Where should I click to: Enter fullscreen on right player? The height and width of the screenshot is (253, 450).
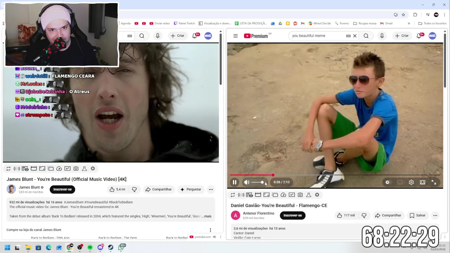(434, 182)
